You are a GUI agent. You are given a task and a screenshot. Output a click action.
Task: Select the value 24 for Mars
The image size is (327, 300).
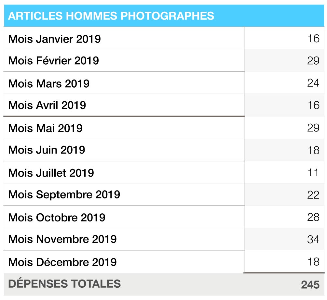click(x=313, y=83)
